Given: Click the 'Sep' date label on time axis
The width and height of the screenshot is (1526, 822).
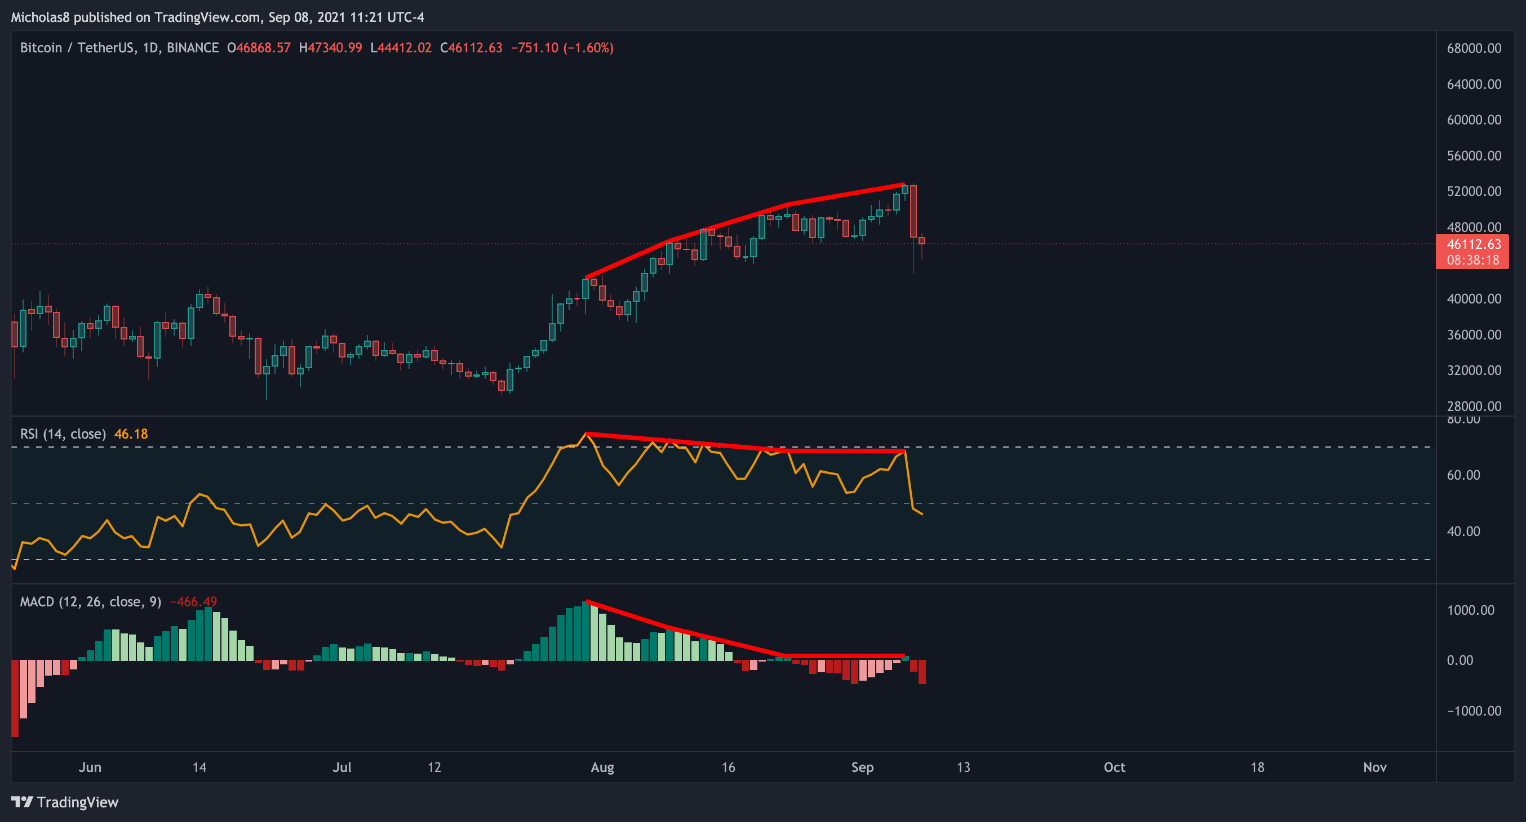Looking at the screenshot, I should tap(863, 767).
